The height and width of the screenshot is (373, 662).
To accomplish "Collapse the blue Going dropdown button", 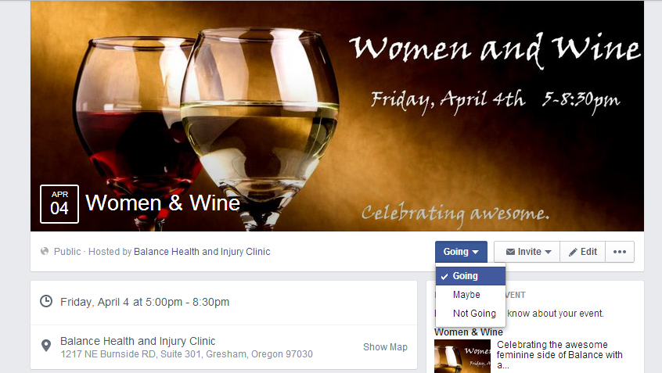I will (x=461, y=252).
